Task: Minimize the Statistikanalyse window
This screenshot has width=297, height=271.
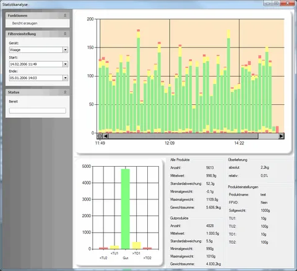Action: [x=268, y=3]
